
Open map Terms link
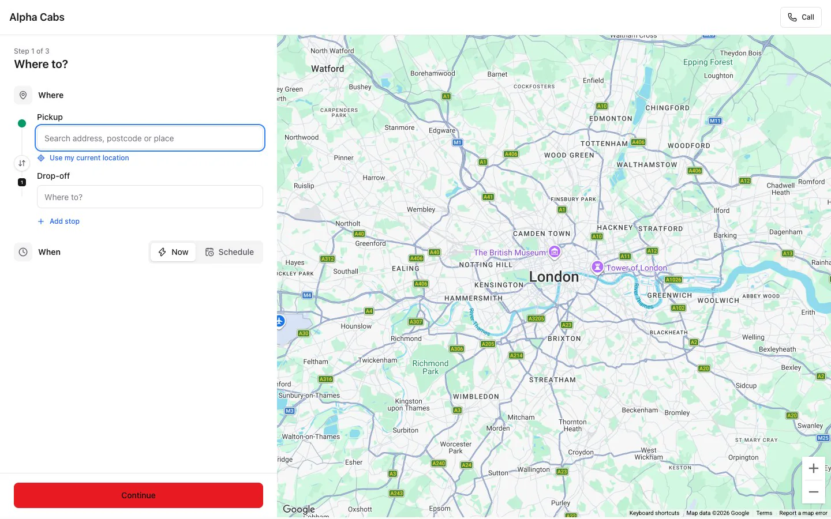pos(764,513)
